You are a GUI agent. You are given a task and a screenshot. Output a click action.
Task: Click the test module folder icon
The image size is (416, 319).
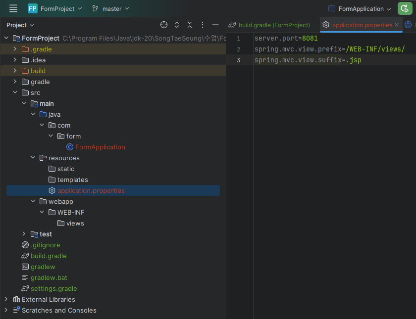coord(34,234)
